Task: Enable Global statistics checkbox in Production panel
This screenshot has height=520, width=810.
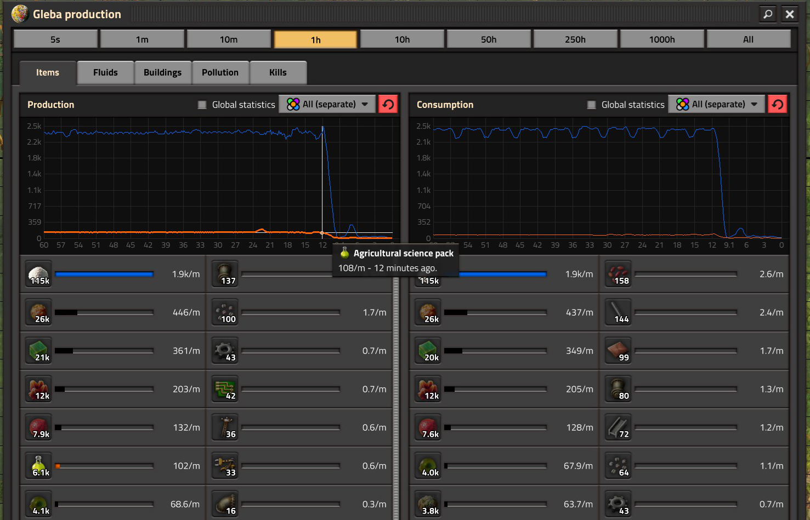Action: click(x=202, y=105)
